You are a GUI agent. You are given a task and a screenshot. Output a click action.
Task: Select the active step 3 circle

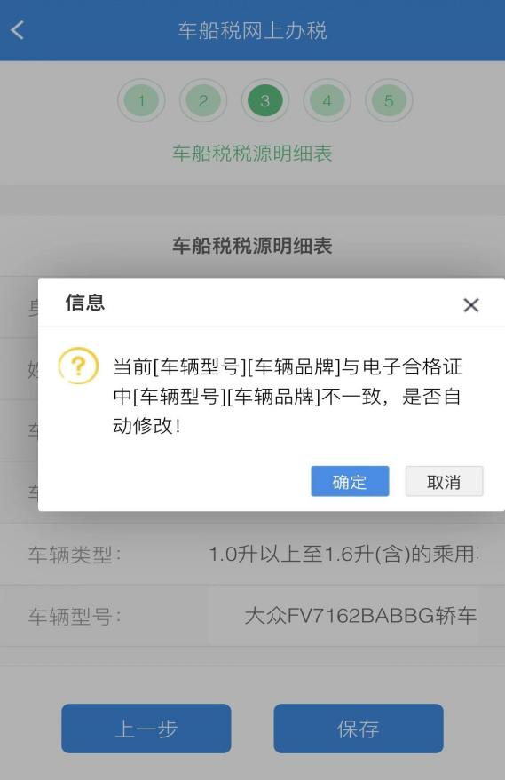[x=264, y=100]
